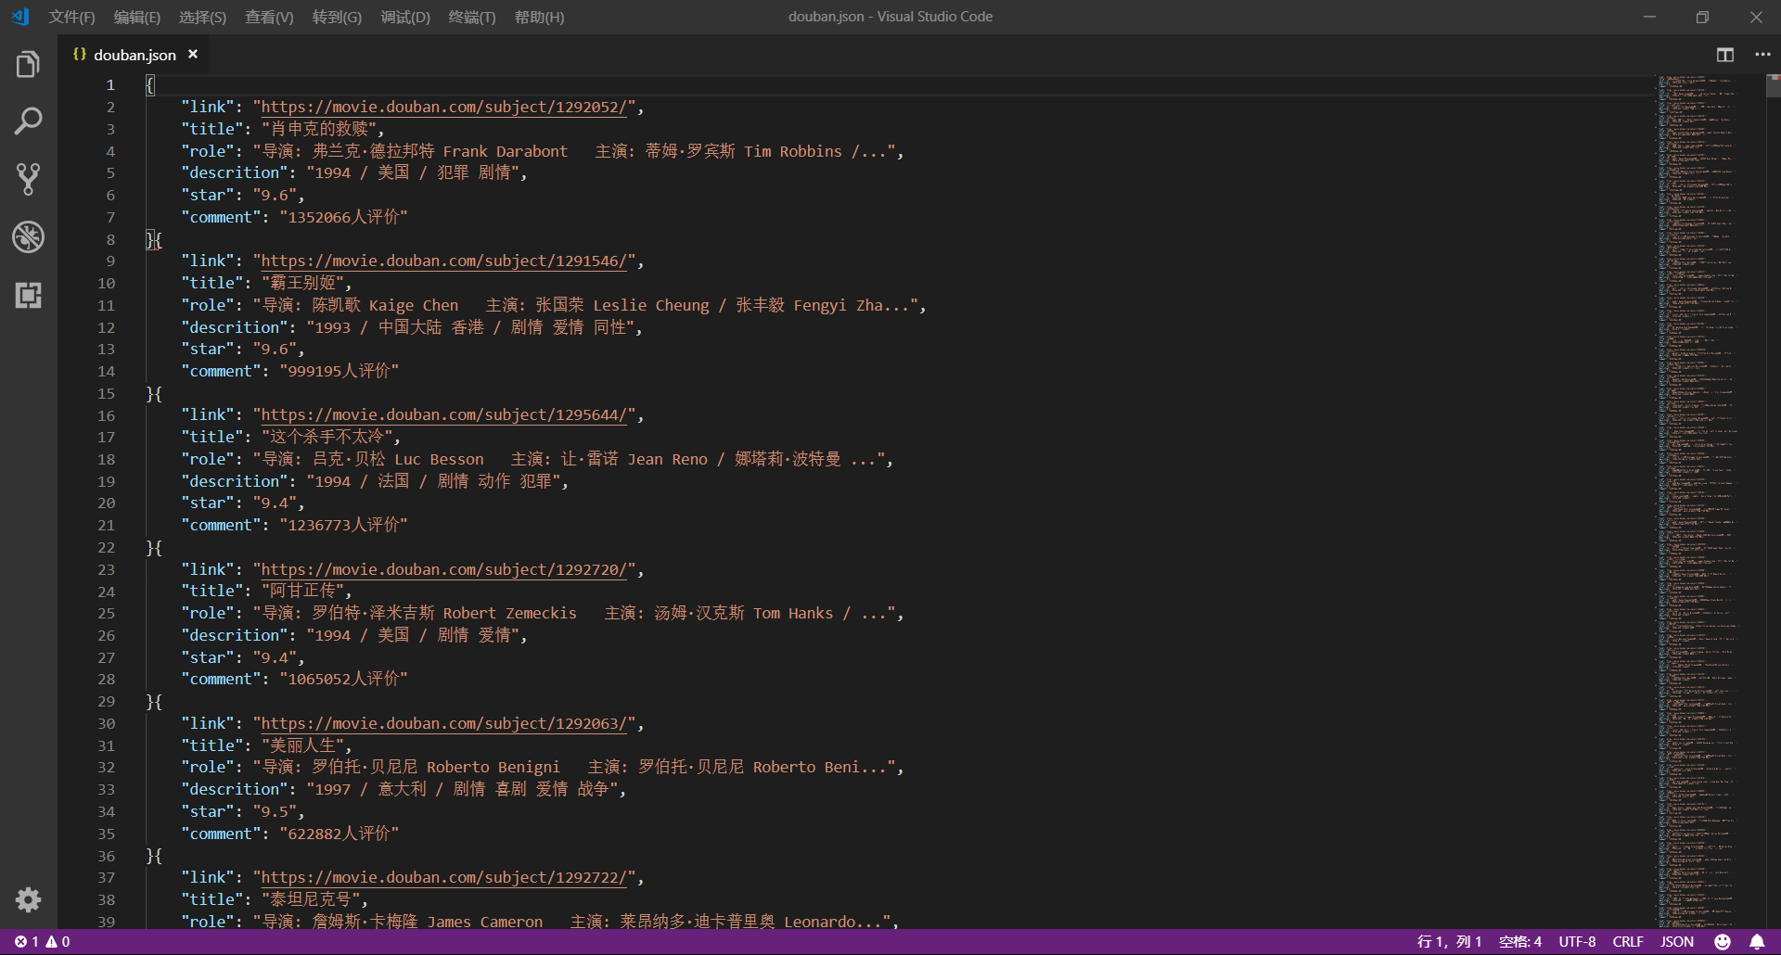Click role text Frank Darabont
This screenshot has width=1781, height=955.
click(505, 151)
